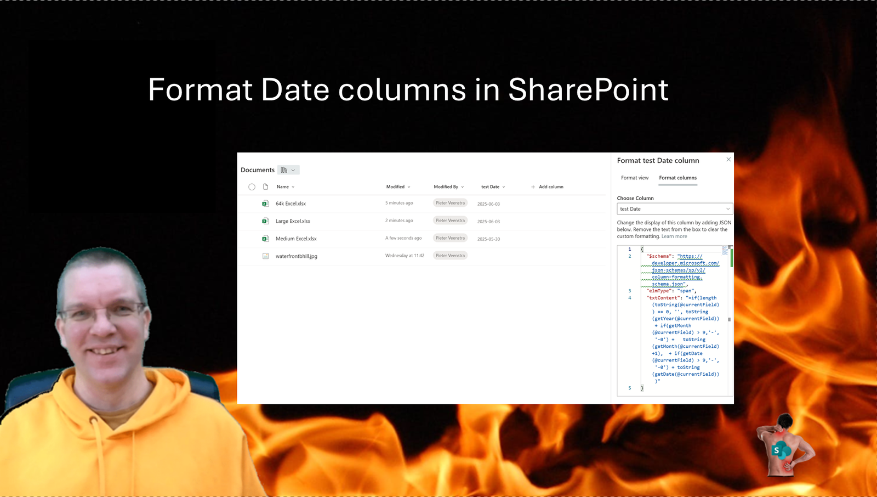877x497 pixels.
Task: Follow the Learn more link
Action: click(674, 236)
